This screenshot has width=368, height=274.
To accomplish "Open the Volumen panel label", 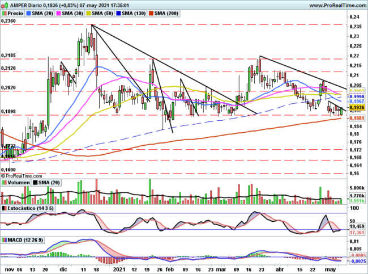I will pyautogui.click(x=19, y=183).
